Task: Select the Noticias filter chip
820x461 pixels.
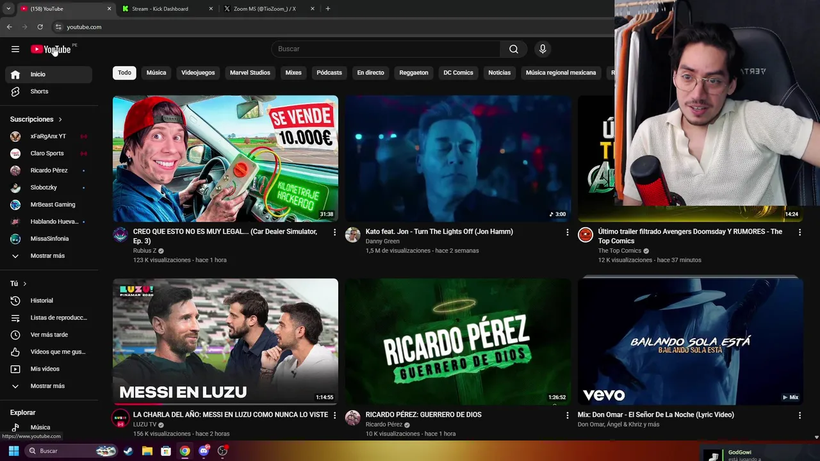Action: (500, 73)
